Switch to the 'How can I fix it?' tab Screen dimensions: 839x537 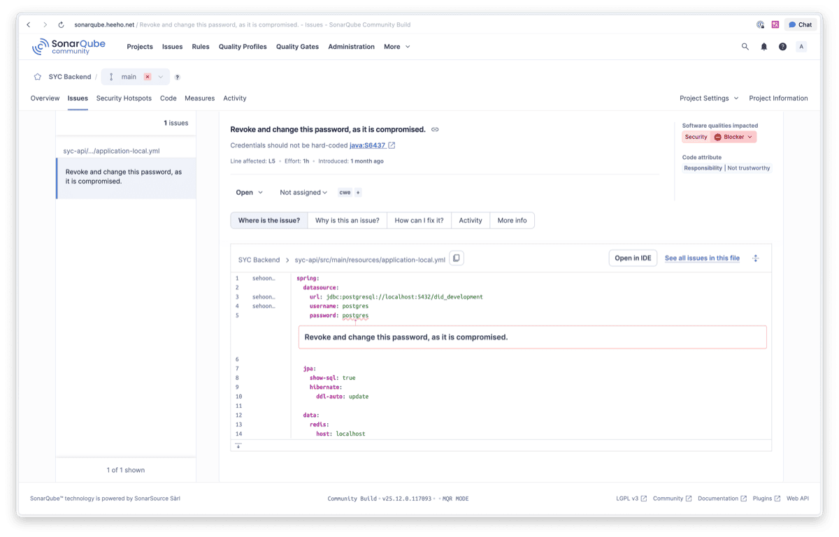(x=419, y=220)
